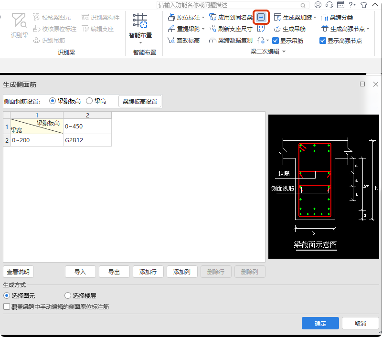Image resolution: width=382 pixels, height=337 pixels.
Task: Click the search magnifier icon
Action: click(303, 5)
